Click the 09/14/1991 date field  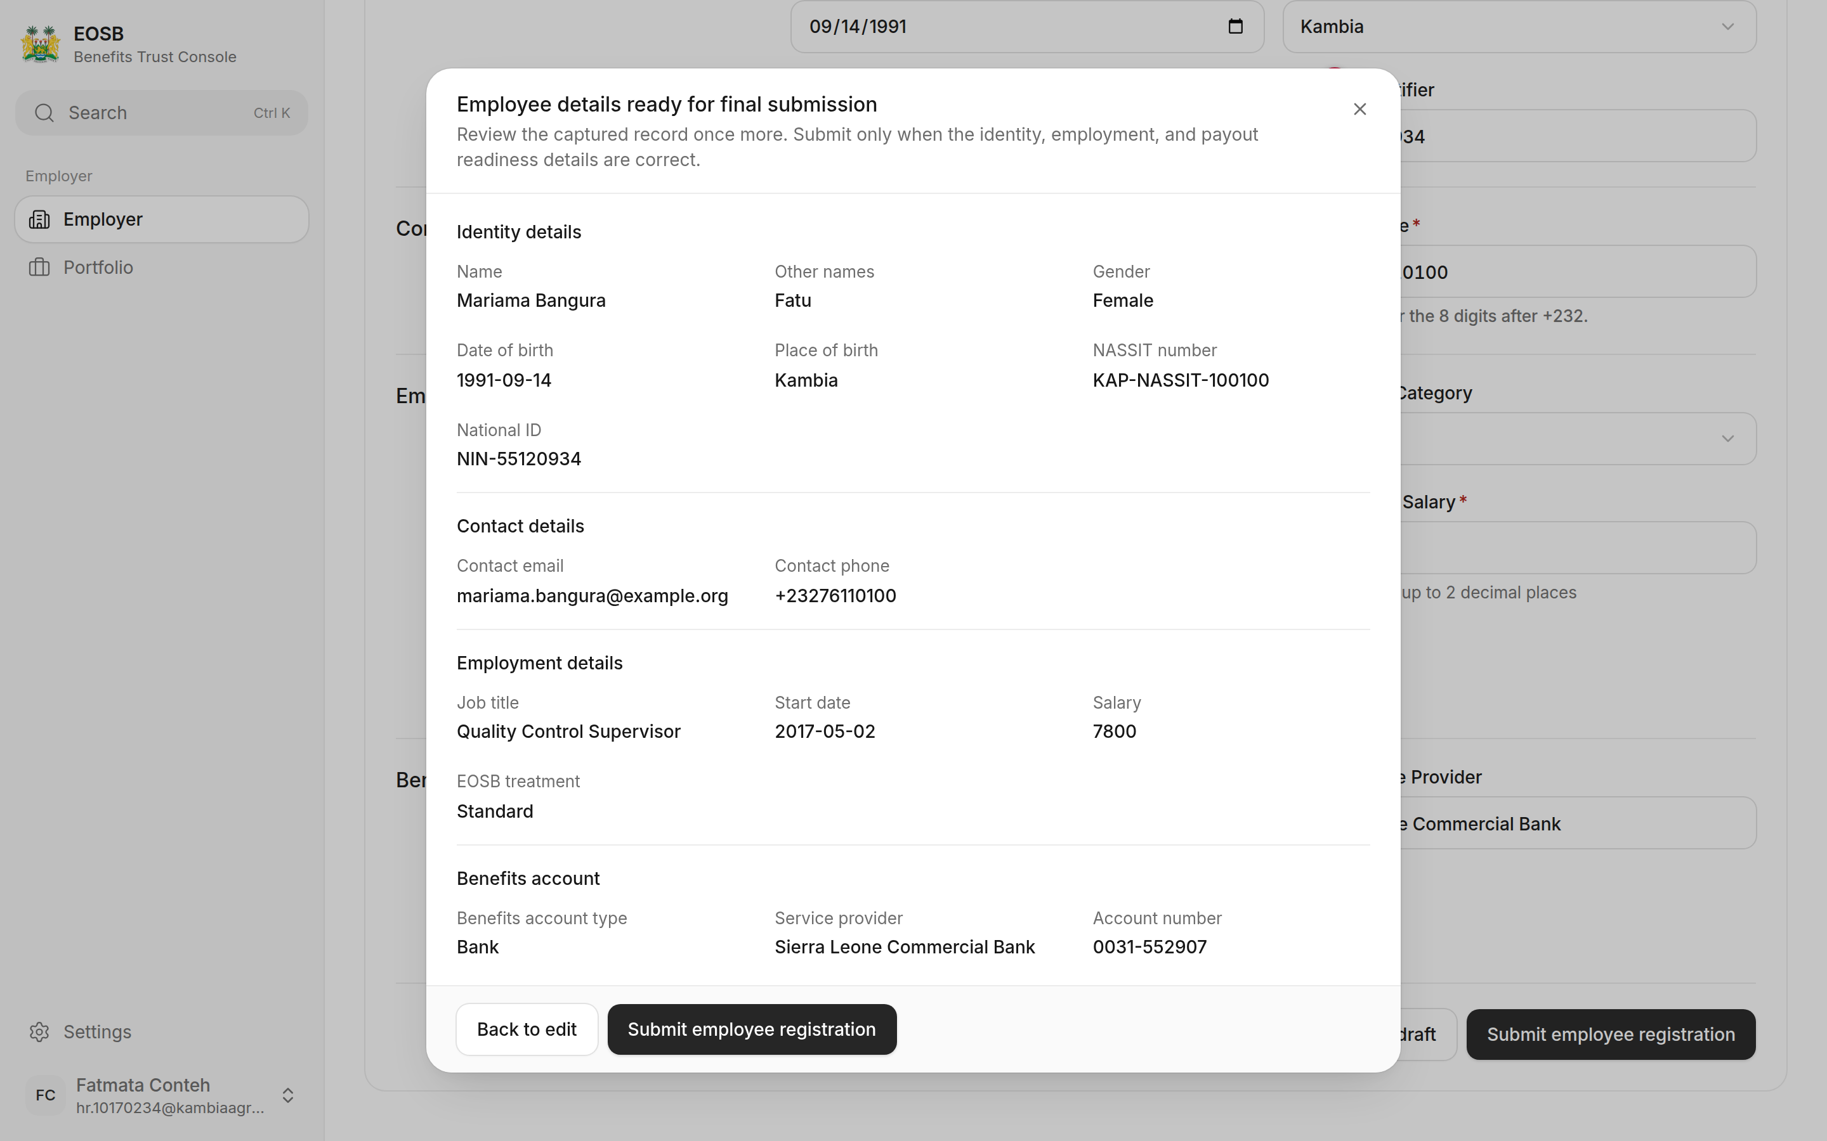click(1027, 27)
